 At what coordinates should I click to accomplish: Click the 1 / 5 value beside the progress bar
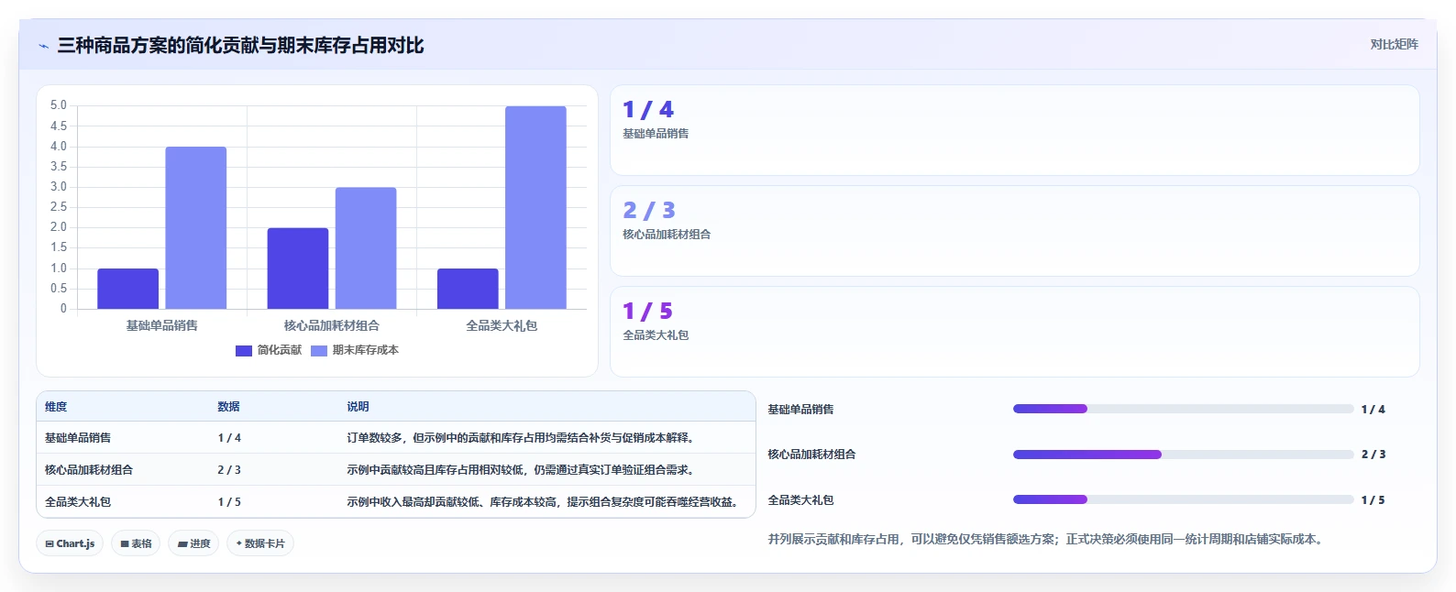click(1373, 500)
